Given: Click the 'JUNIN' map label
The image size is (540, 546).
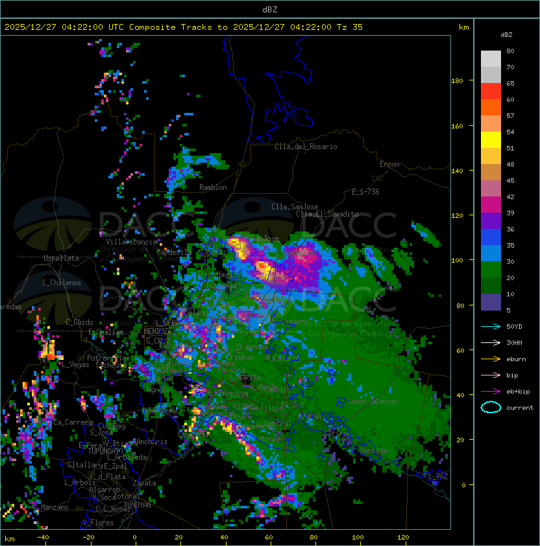Looking at the screenshot, I should click(x=239, y=394).
